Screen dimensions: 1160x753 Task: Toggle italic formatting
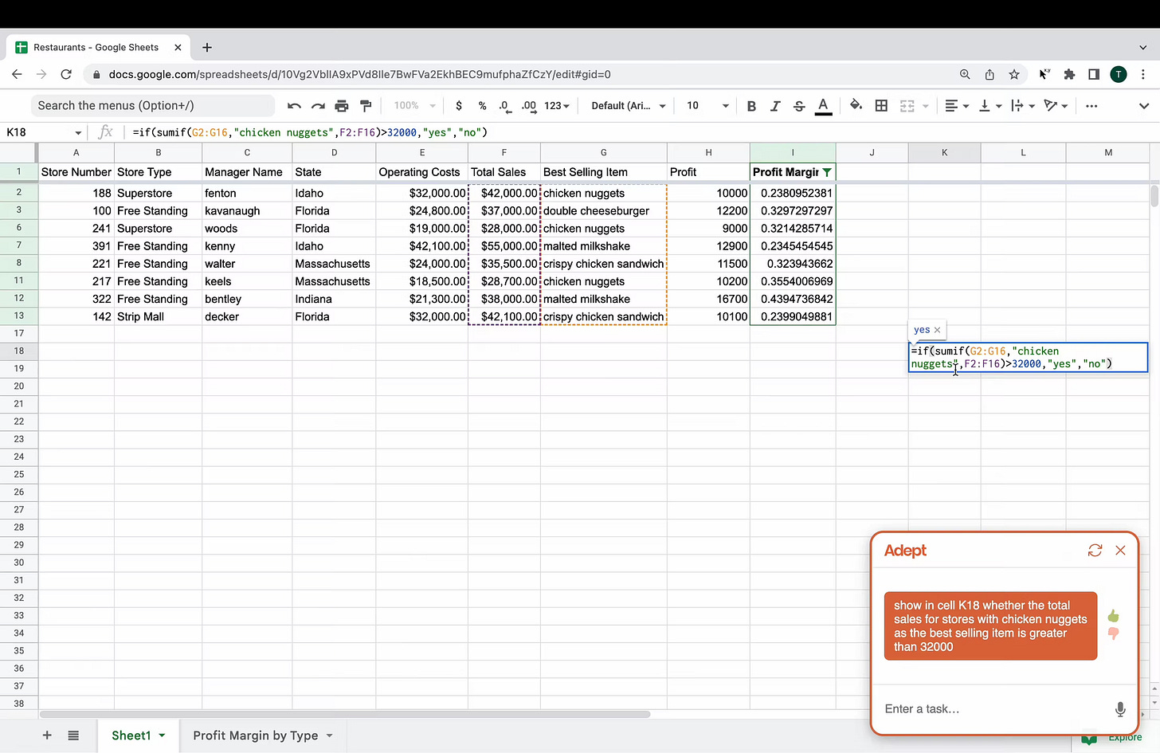click(x=775, y=105)
